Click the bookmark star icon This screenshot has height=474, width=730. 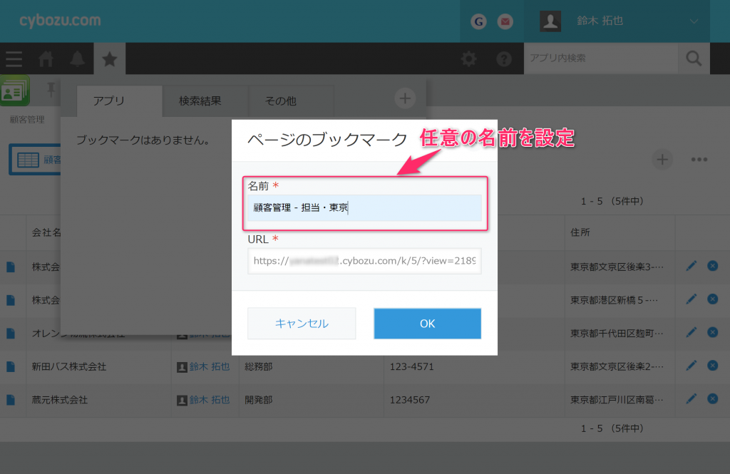pyautogui.click(x=109, y=59)
